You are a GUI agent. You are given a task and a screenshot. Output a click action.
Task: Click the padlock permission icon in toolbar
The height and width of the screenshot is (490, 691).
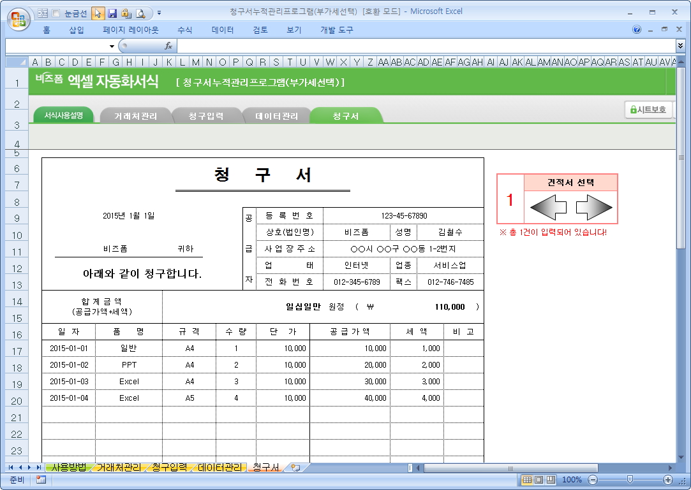[x=126, y=13]
